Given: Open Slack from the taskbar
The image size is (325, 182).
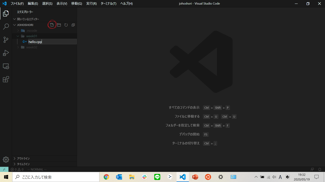Looking at the screenshot, I should (x=144, y=177).
